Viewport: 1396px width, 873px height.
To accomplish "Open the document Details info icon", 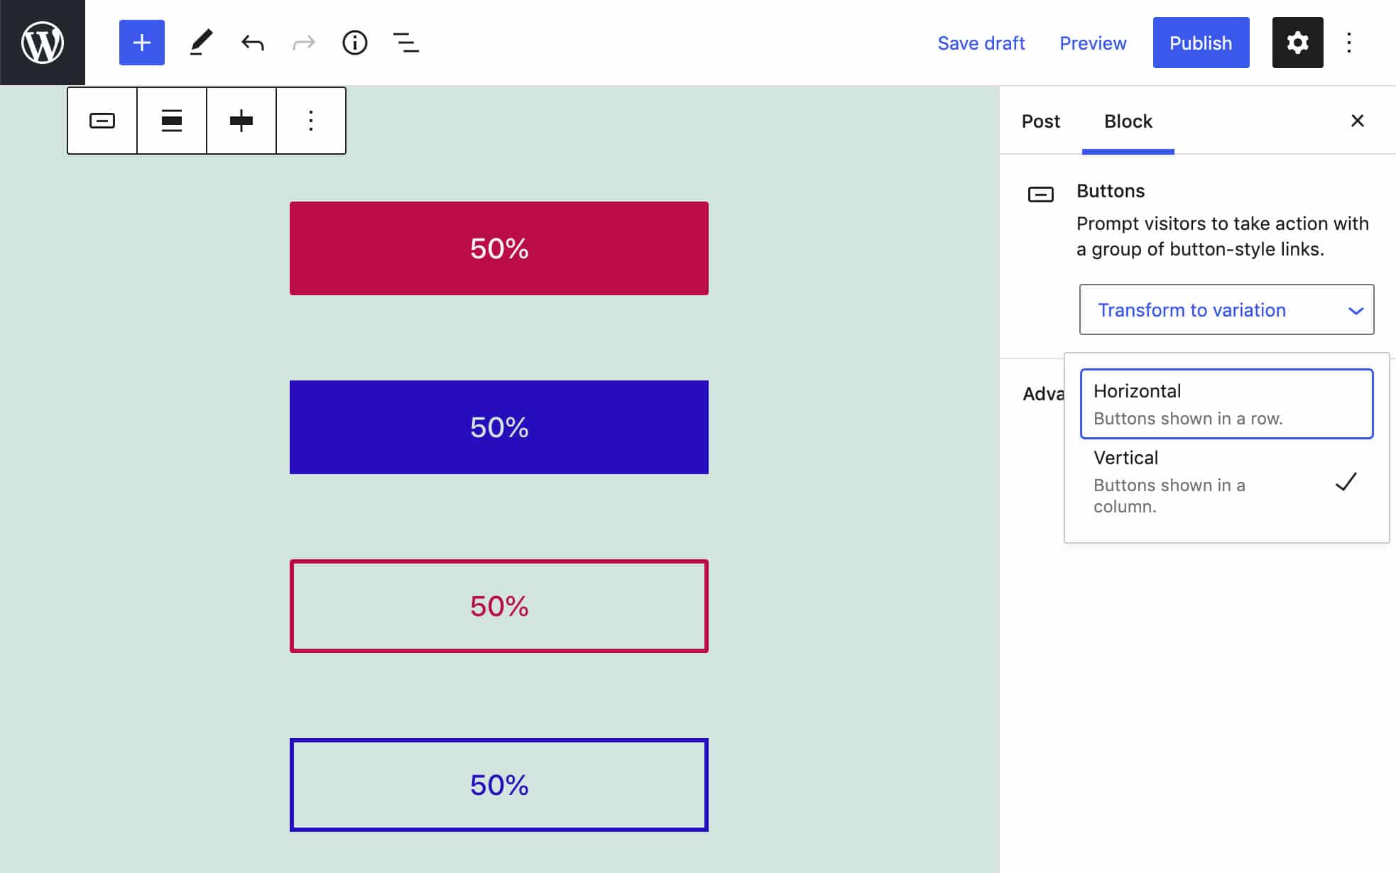I will tap(354, 43).
